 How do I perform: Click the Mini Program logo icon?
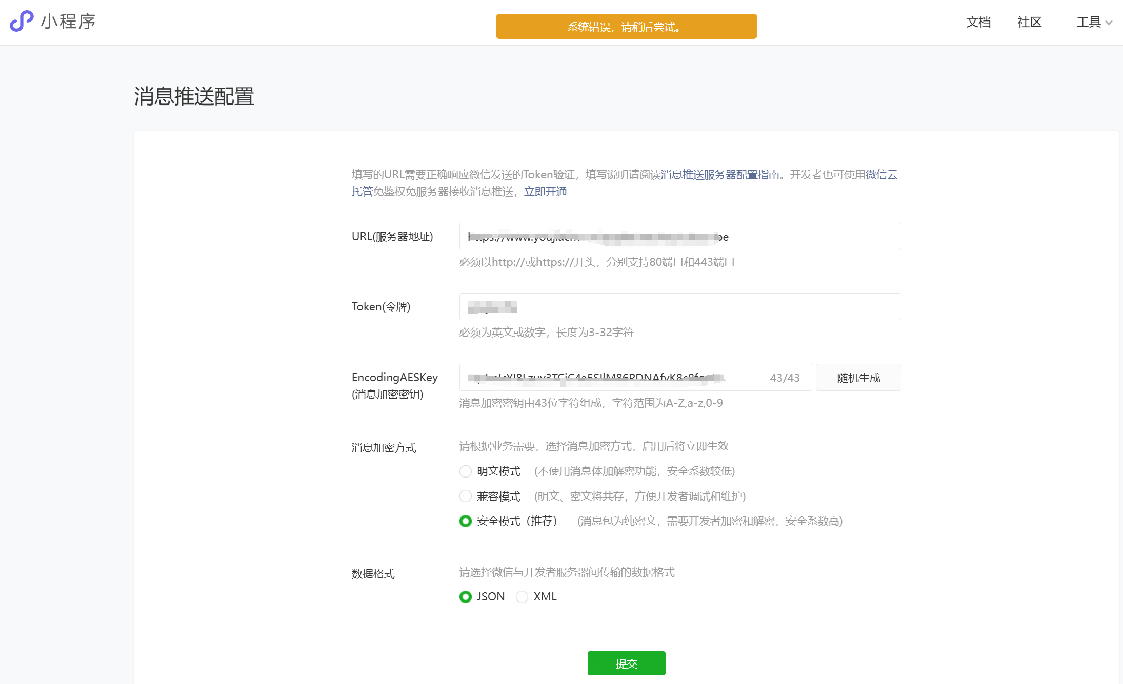coord(22,22)
